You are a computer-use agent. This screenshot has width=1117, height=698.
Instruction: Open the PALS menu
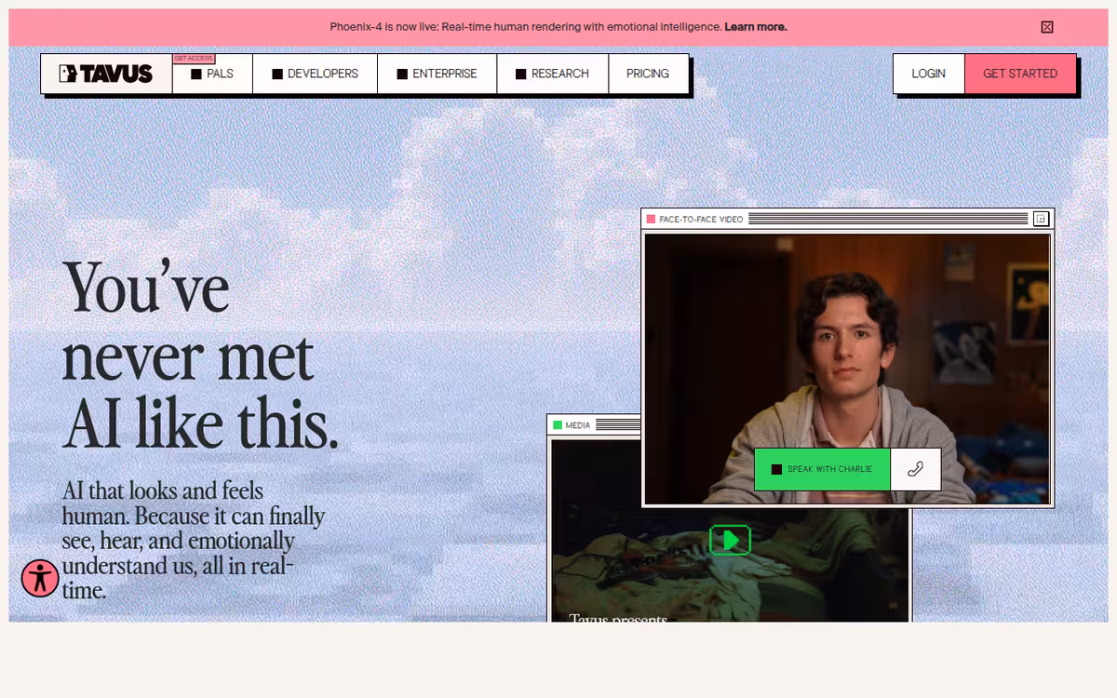point(212,74)
